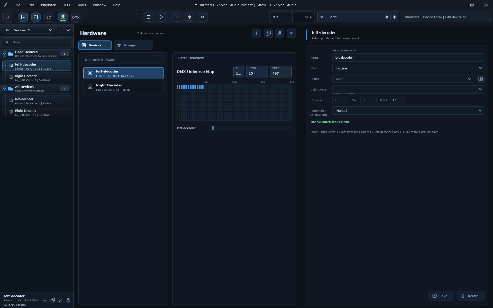
Task: Open the Kind dropdown set to Fixture
Action: pos(408,68)
